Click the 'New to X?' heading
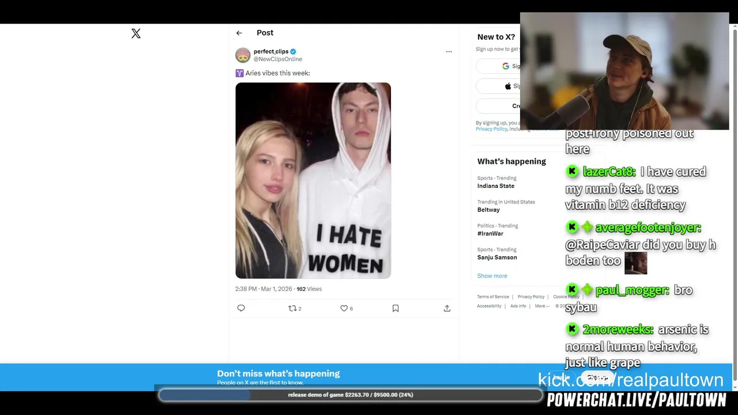This screenshot has width=738, height=415. click(x=496, y=37)
